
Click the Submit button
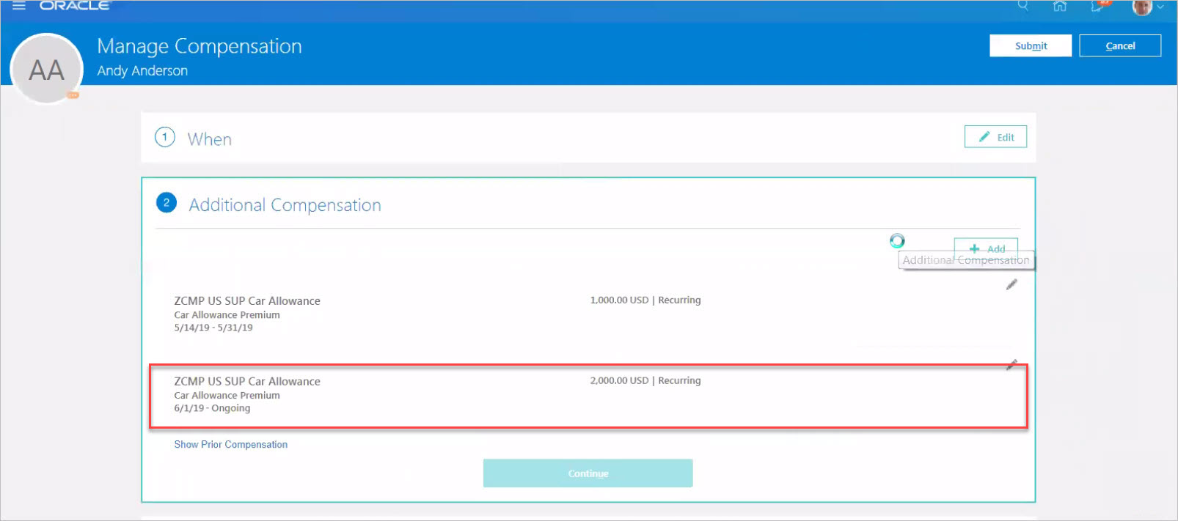pos(1031,45)
